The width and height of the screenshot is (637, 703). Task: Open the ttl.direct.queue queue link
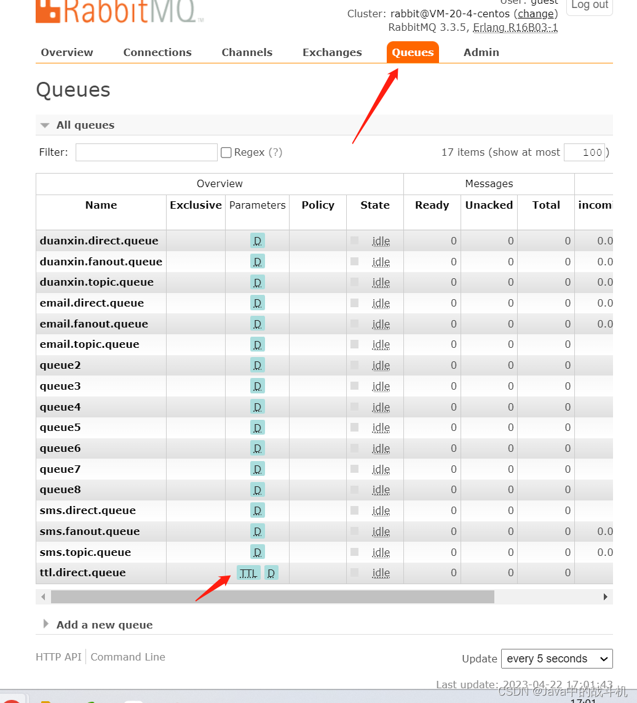82,572
